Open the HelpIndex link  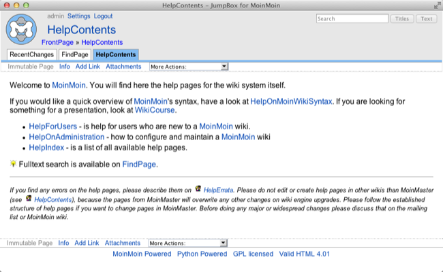46,148
